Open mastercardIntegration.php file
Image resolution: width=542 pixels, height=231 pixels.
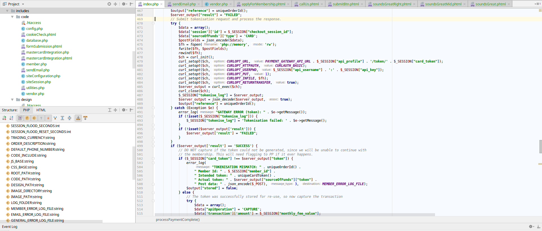point(47,52)
